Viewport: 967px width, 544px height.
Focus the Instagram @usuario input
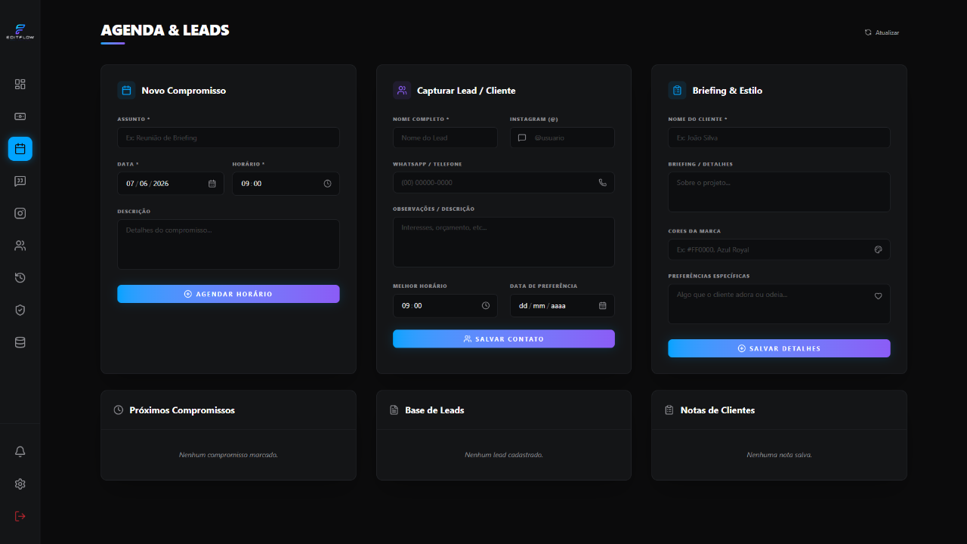[562, 138]
